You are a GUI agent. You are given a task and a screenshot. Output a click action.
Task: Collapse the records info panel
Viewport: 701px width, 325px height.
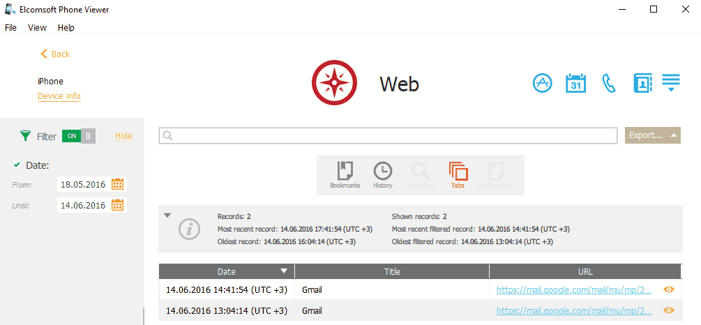(x=167, y=216)
